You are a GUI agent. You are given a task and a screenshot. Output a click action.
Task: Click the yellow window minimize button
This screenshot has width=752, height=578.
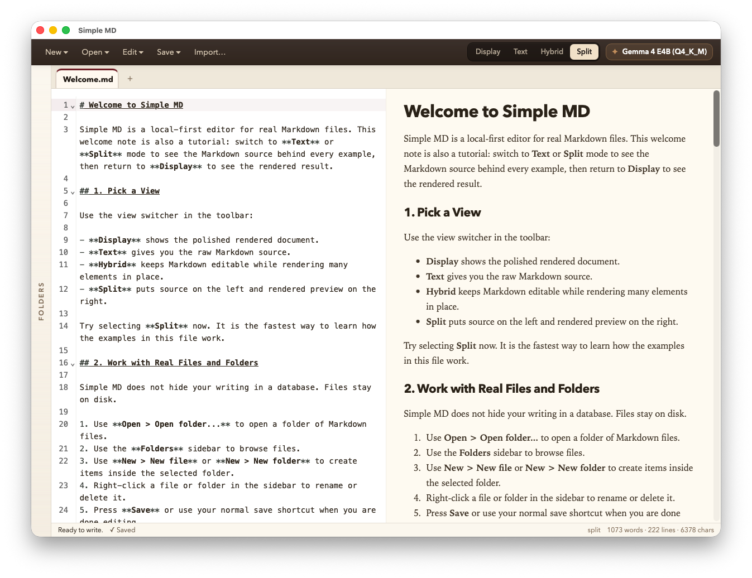pos(53,30)
